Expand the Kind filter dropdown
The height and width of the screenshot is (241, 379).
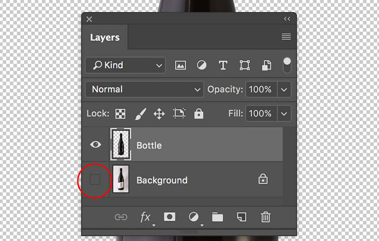[x=125, y=65]
